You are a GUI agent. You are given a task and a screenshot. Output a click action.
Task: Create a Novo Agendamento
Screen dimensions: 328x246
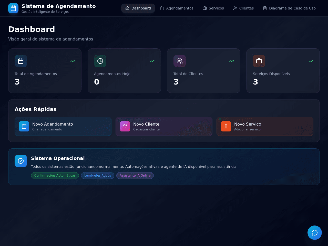point(63,126)
